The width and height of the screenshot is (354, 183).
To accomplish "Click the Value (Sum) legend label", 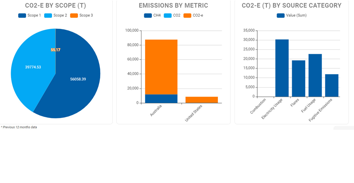I will point(296,15).
